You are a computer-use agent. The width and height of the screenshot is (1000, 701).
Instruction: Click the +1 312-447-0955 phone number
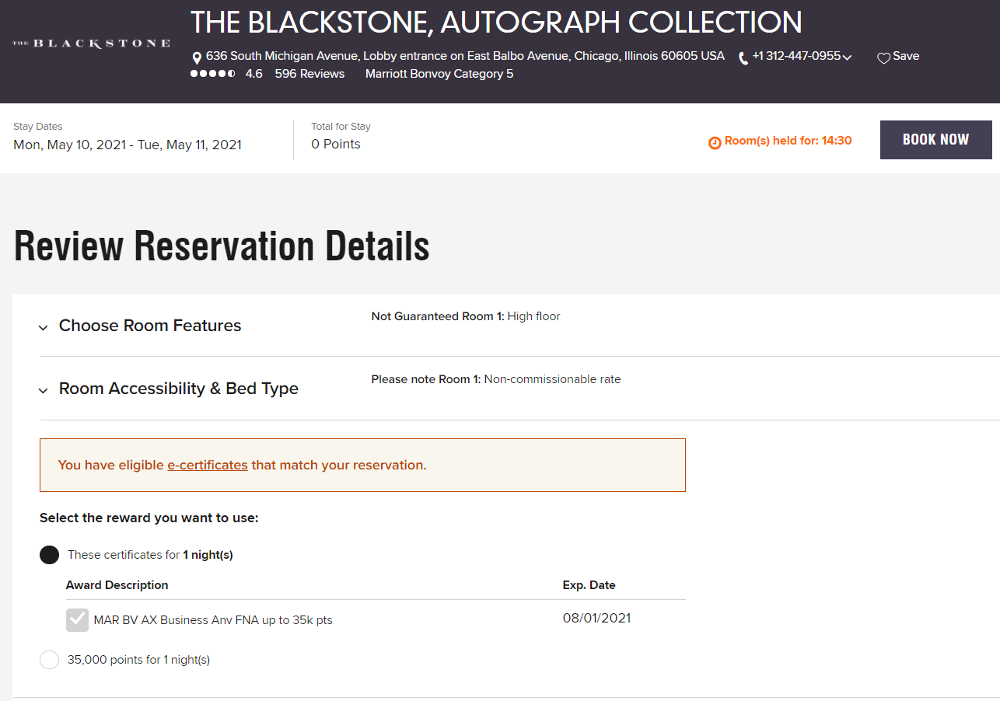pyautogui.click(x=796, y=56)
